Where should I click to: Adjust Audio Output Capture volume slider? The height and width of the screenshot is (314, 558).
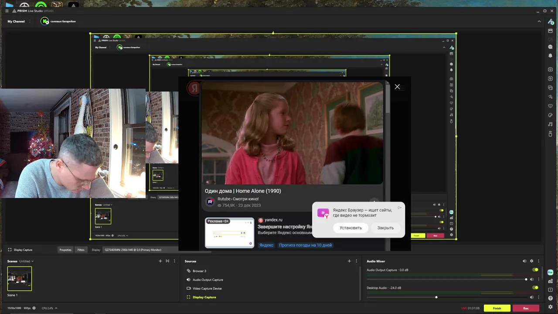[447, 280]
